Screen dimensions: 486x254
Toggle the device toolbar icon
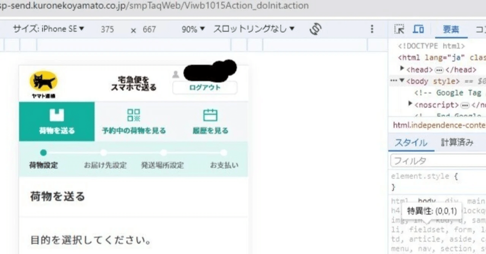[418, 29]
